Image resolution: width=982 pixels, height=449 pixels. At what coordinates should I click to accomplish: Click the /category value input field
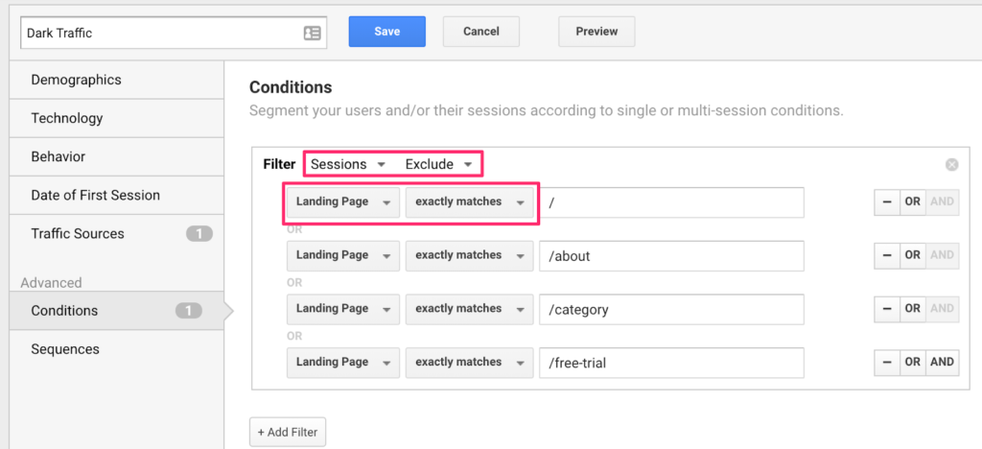671,309
